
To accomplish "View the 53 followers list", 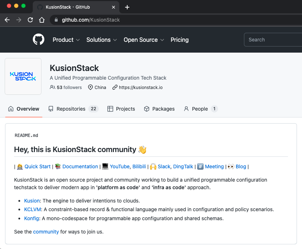I will 69,87.
